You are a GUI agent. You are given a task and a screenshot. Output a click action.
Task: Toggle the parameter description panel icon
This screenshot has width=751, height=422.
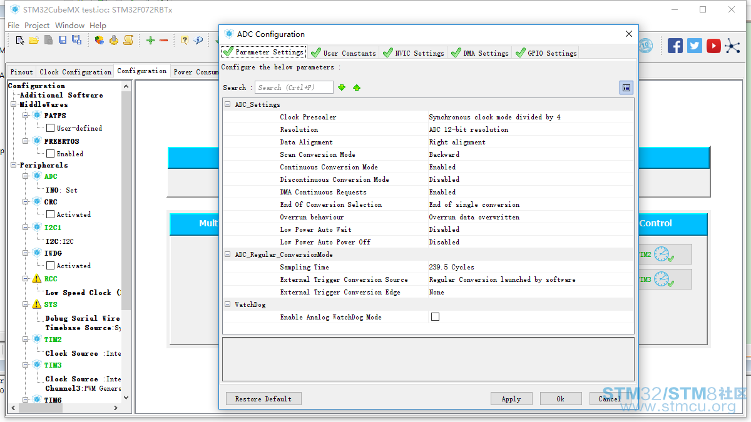pyautogui.click(x=626, y=88)
